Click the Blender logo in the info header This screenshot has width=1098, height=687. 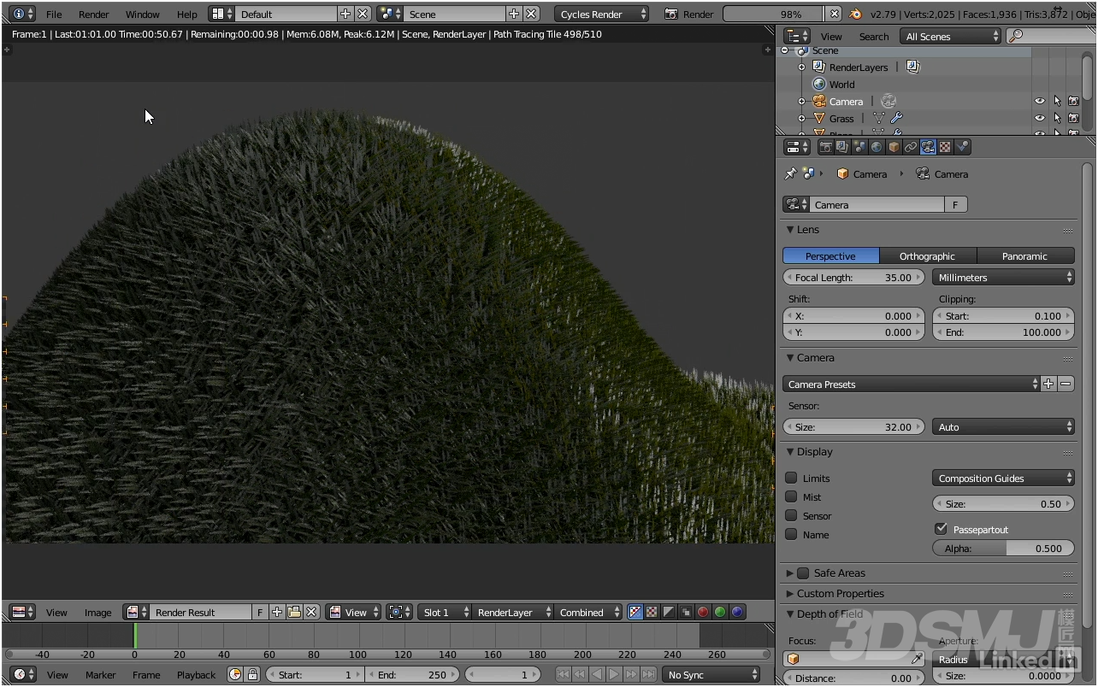[x=856, y=14]
